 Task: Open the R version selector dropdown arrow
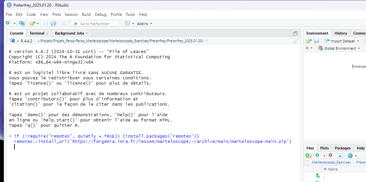tap(18, 41)
